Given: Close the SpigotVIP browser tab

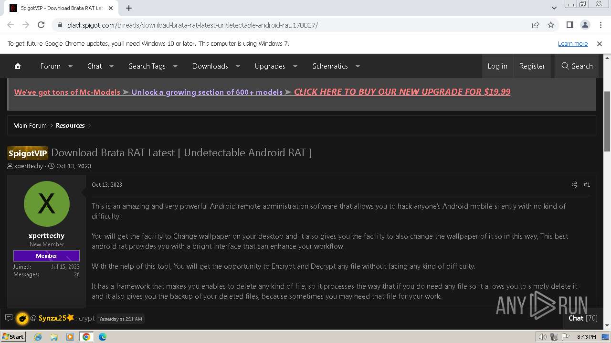Looking at the screenshot, I should tap(111, 8).
